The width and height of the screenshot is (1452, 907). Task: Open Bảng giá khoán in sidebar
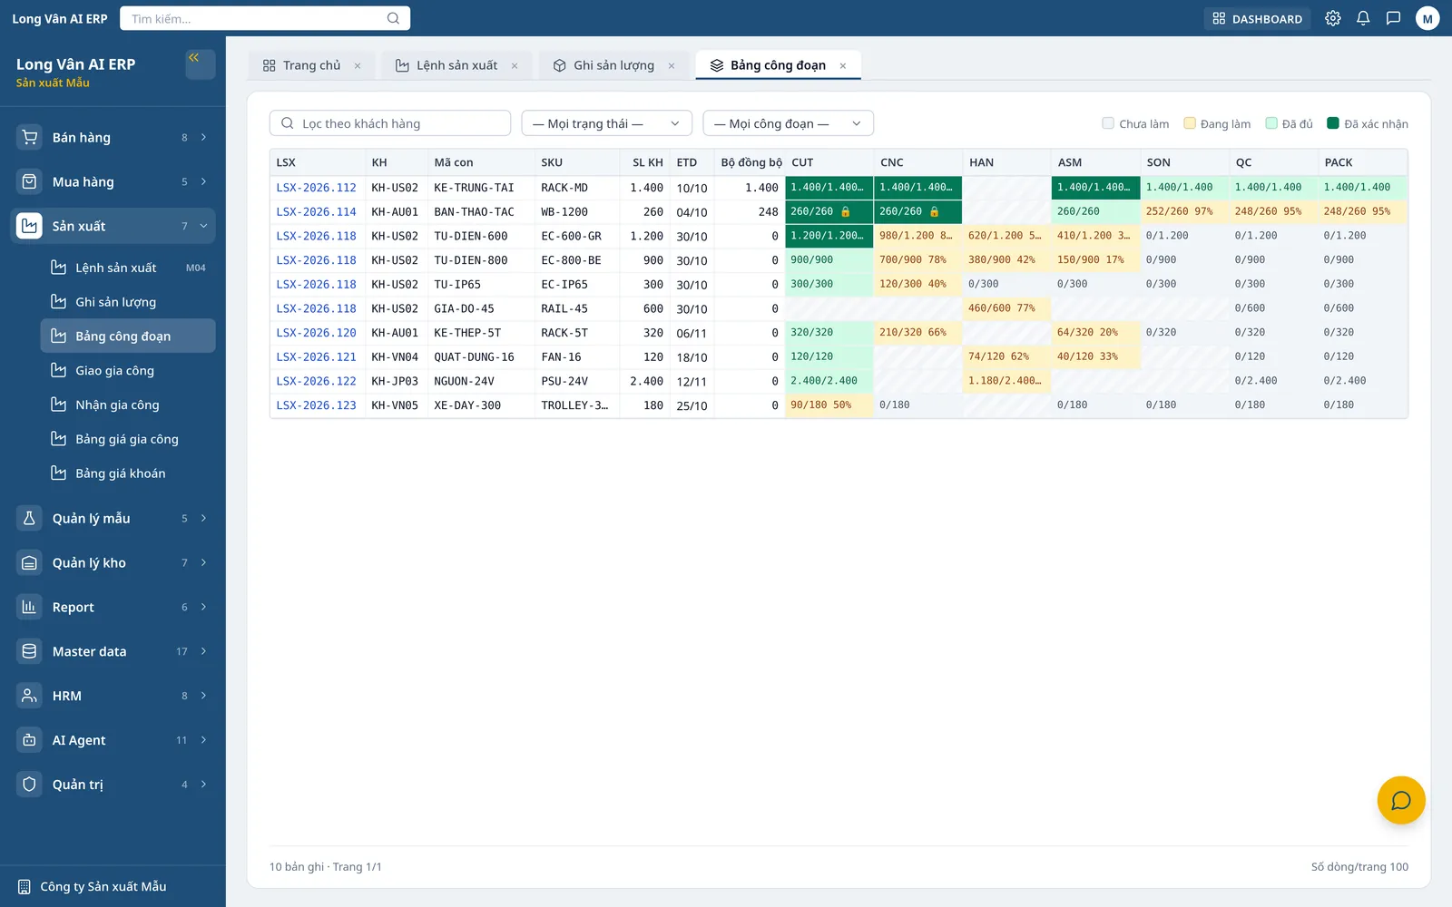pos(128,473)
